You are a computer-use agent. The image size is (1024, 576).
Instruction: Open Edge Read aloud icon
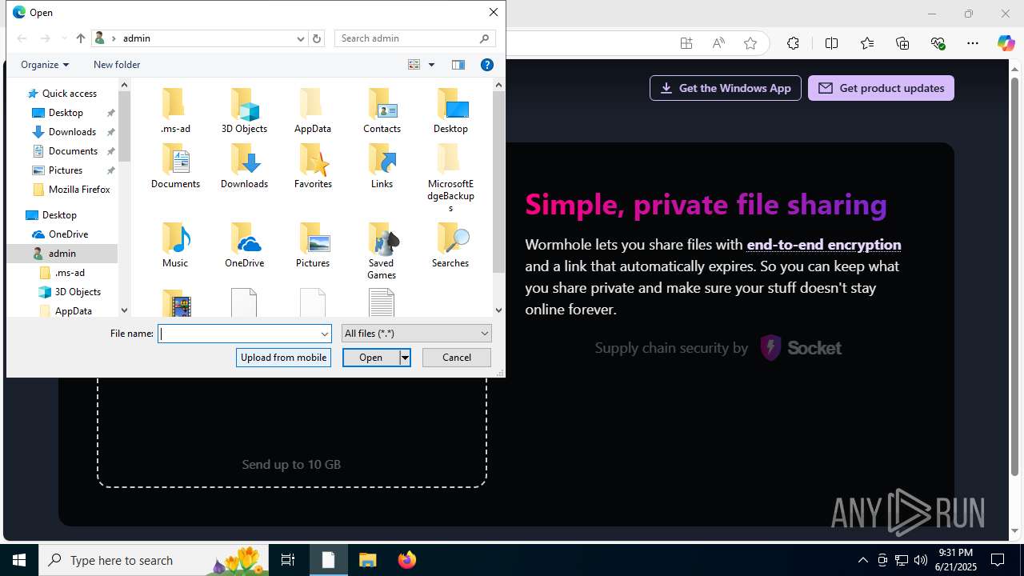(718, 43)
